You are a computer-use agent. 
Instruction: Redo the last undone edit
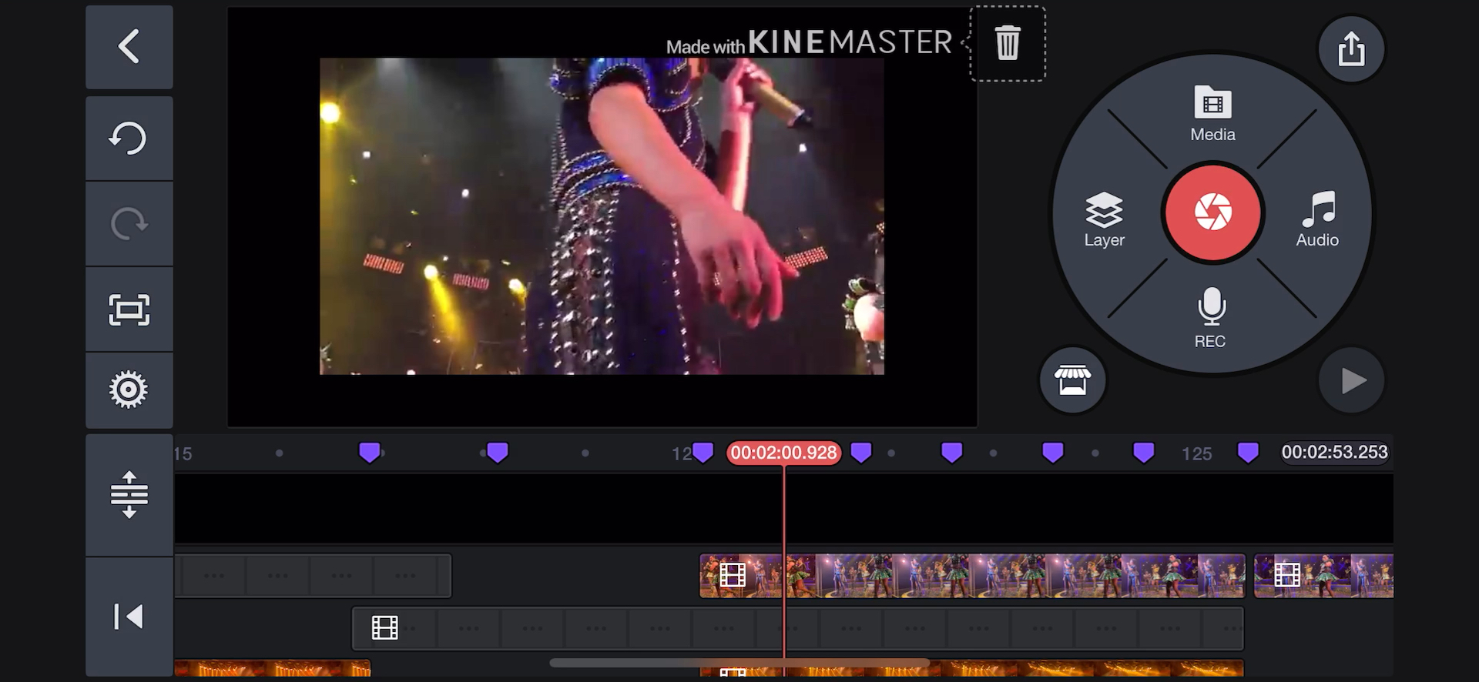[129, 224]
